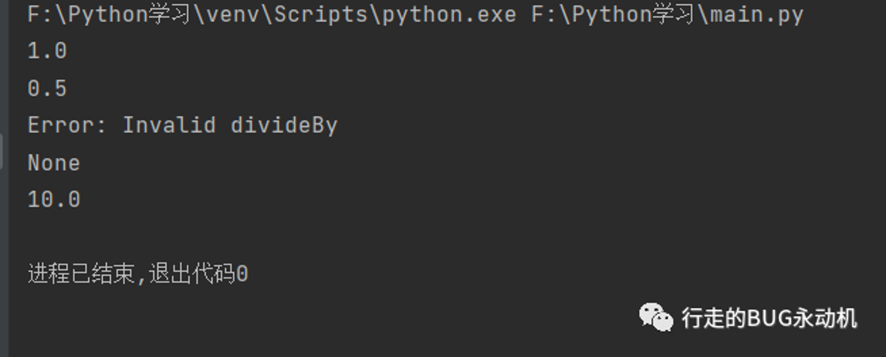The image size is (886, 357).
Task: Click the 退出代码 text in exit line
Action: tap(191, 273)
